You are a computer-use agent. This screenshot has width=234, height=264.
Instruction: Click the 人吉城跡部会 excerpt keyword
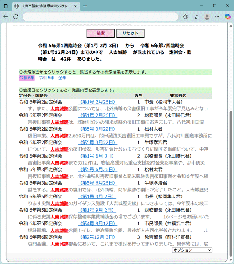(59, 244)
